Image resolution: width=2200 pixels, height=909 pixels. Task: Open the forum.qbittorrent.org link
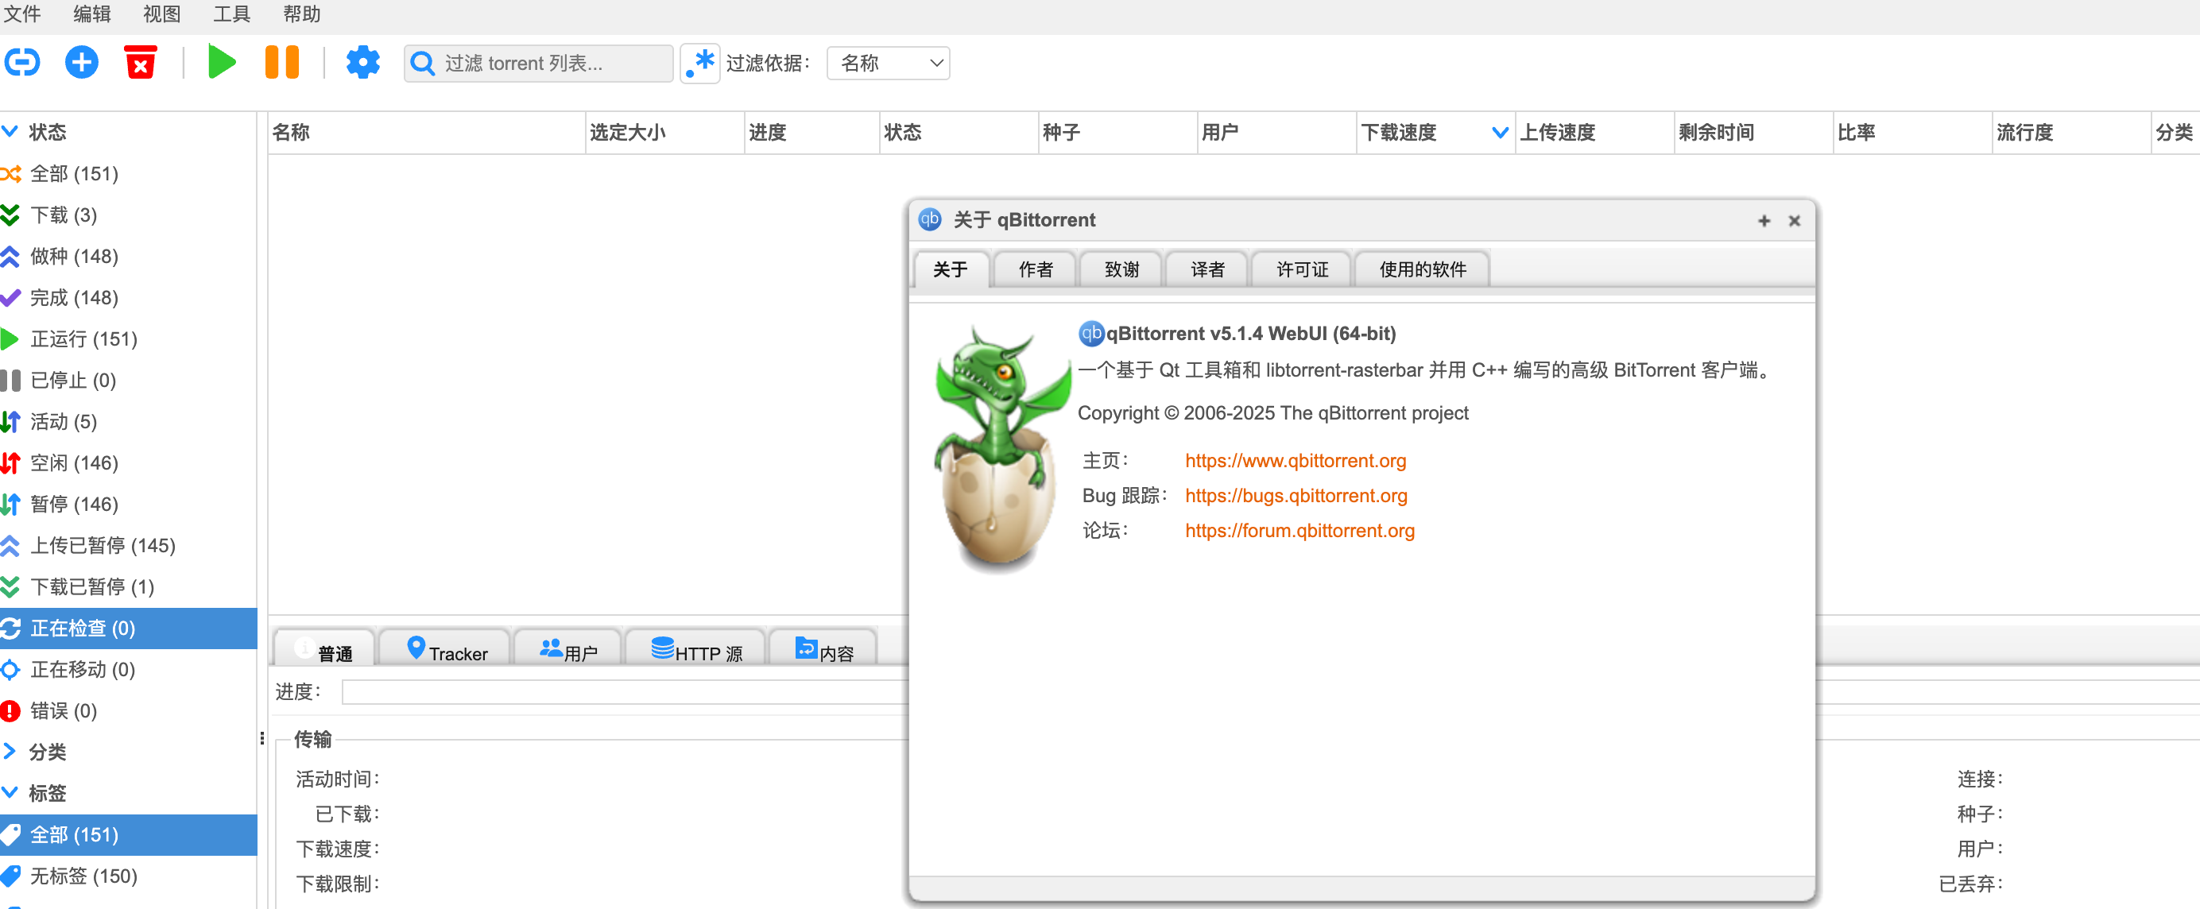(x=1299, y=530)
